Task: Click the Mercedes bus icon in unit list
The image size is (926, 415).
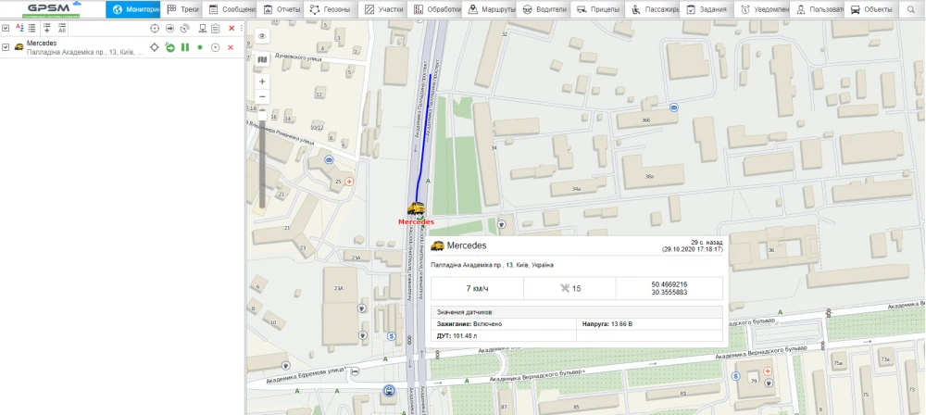Action: click(19, 46)
